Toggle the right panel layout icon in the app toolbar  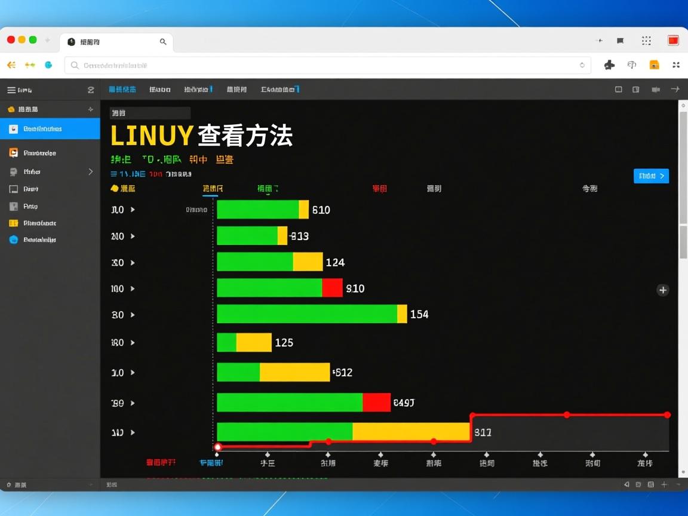[x=635, y=89]
